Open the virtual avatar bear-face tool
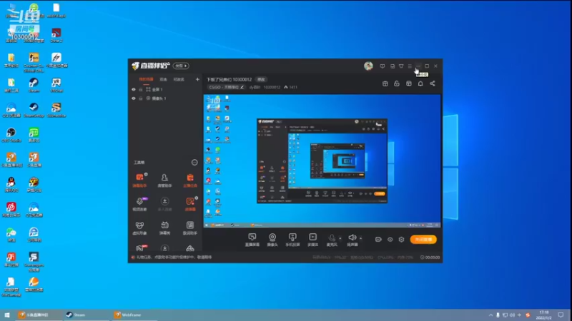This screenshot has width=572, height=321. click(139, 228)
